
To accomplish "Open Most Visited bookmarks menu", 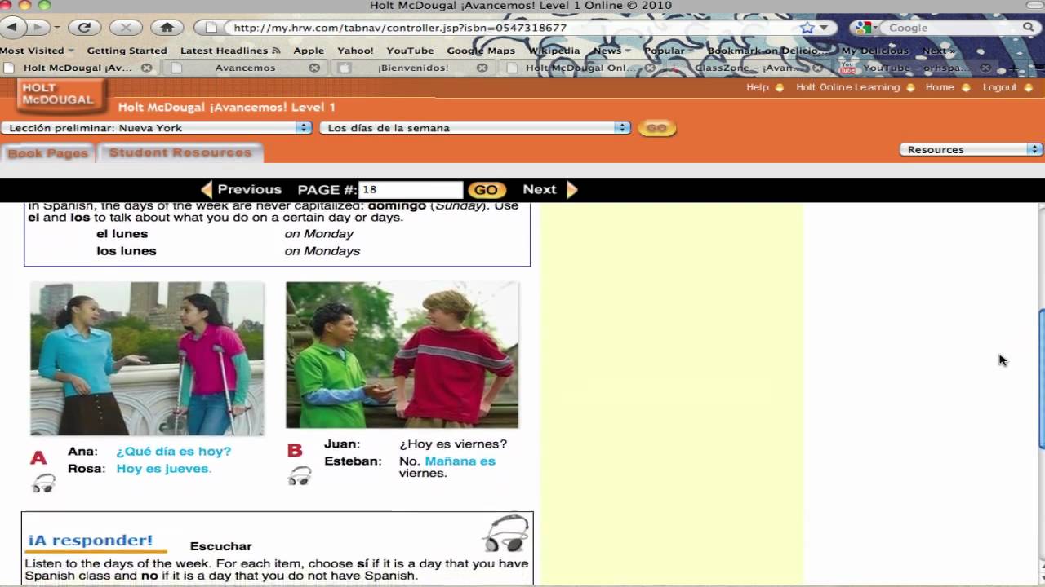I will (37, 51).
